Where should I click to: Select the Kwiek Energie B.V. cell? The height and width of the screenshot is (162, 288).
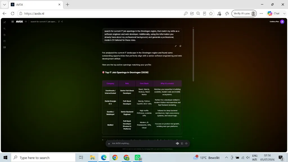pyautogui.click(x=110, y=102)
